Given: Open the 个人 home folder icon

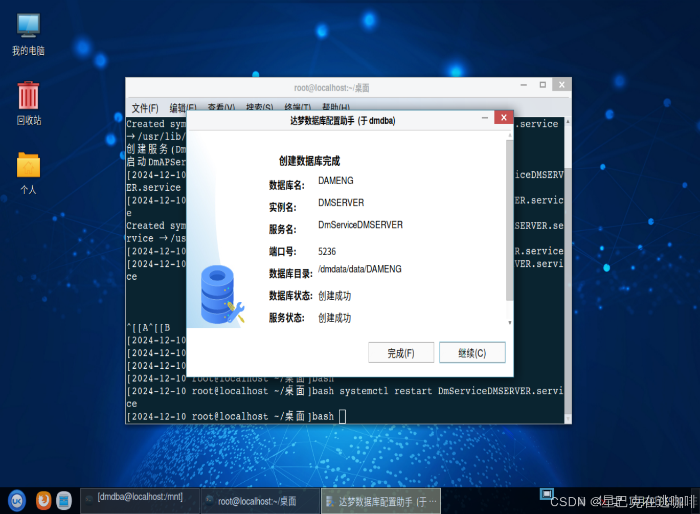Looking at the screenshot, I should tap(28, 173).
